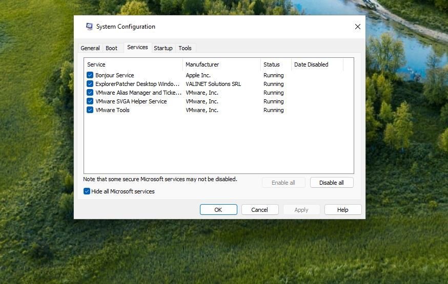
Task: Open the Boot tab
Action: [x=111, y=48]
